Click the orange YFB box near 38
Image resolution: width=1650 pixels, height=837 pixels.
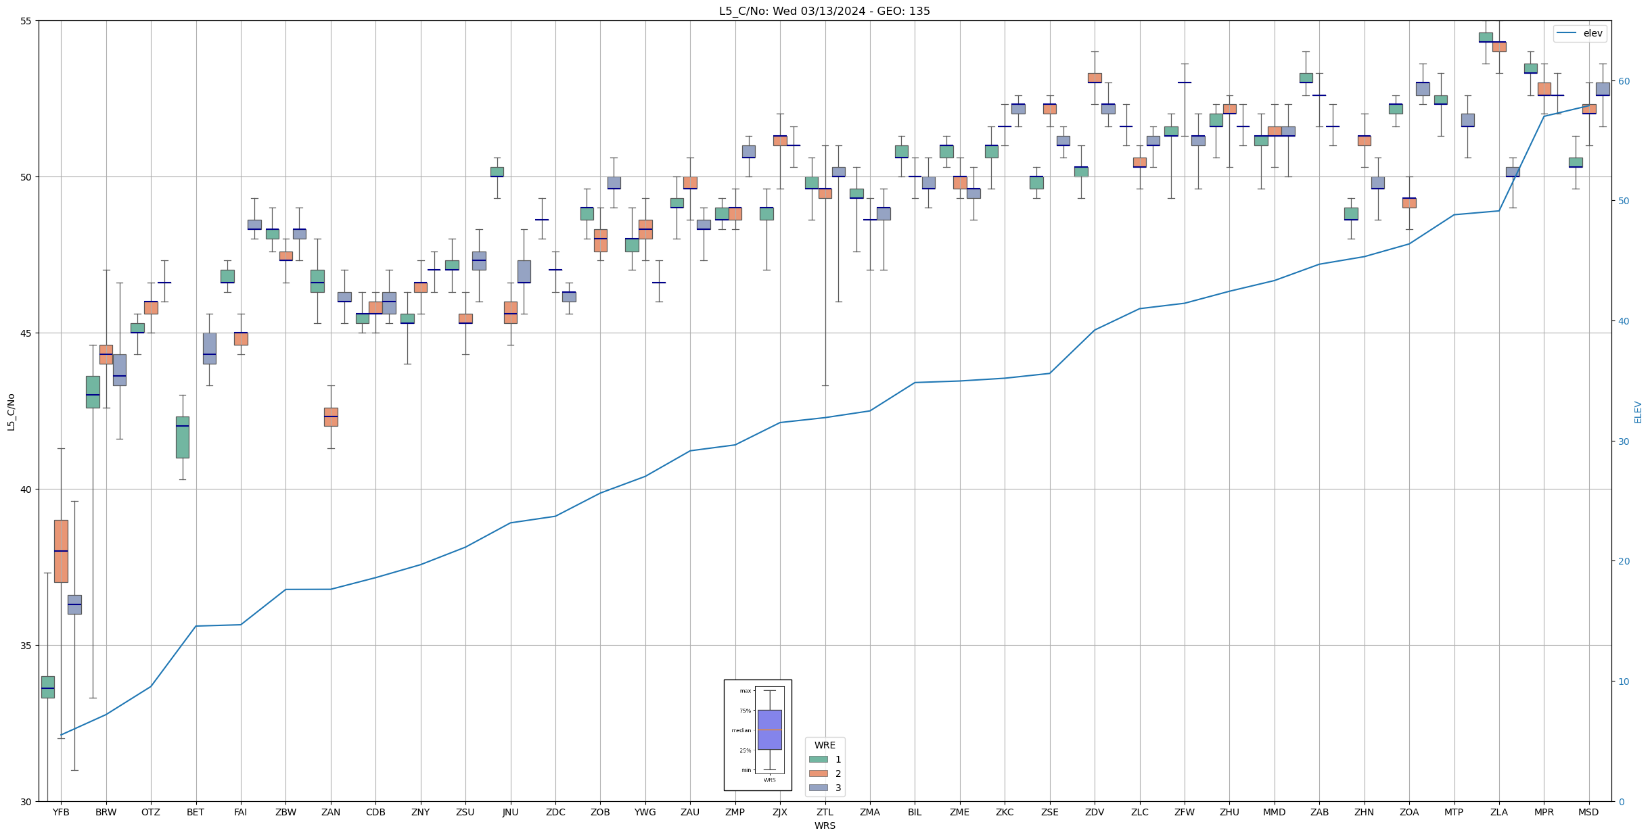[x=61, y=551]
